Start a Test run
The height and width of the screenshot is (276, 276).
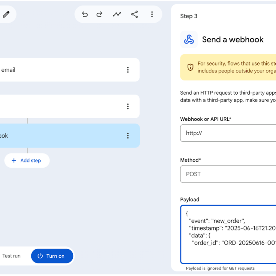pos(11,256)
